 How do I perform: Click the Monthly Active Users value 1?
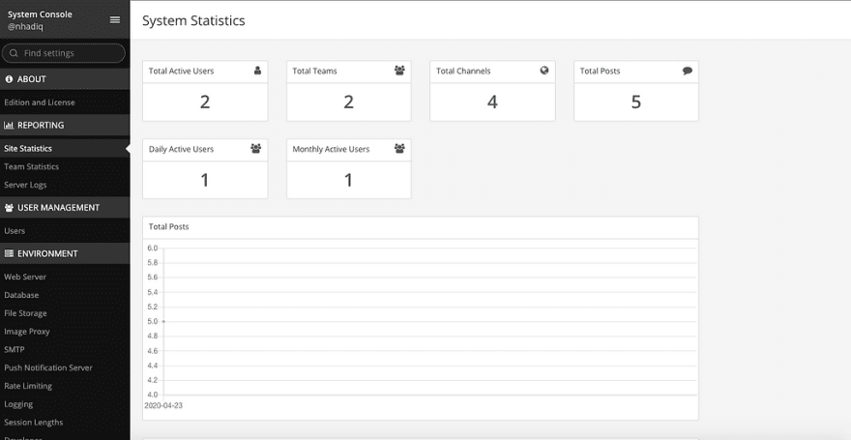tap(348, 180)
